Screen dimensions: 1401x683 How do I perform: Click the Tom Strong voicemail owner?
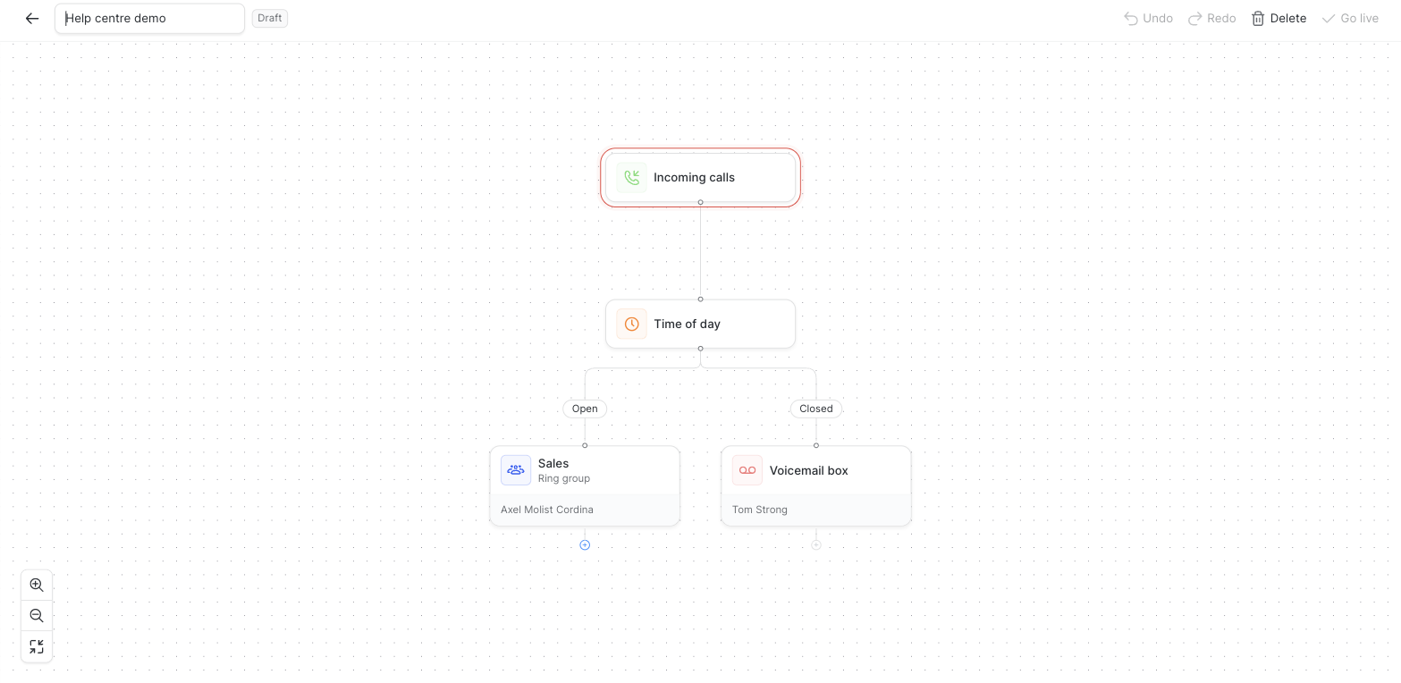pyautogui.click(x=760, y=510)
